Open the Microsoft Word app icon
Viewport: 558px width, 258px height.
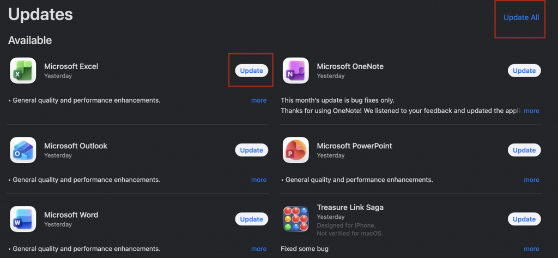click(x=23, y=219)
